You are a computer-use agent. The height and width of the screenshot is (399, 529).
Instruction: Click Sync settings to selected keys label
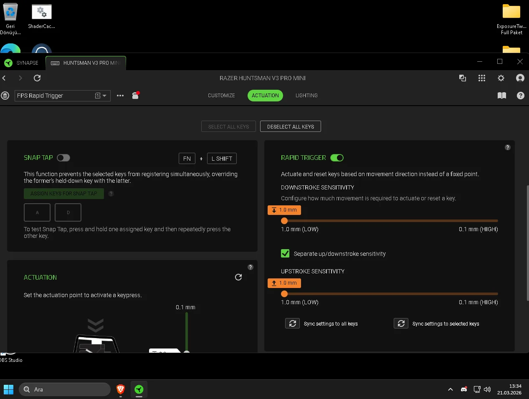(x=445, y=324)
